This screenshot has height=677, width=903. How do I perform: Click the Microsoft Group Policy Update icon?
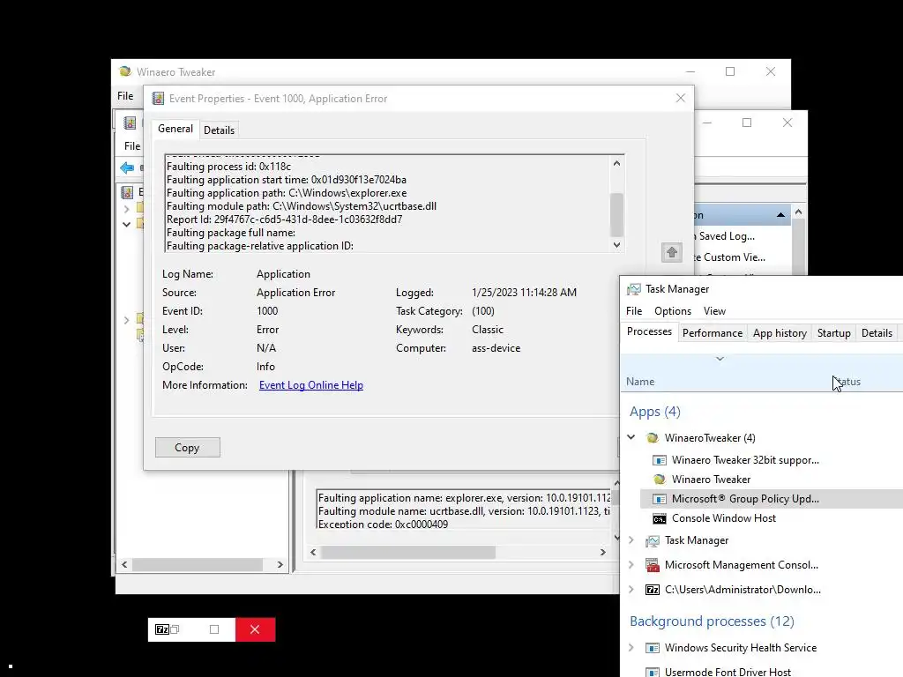[660, 499]
